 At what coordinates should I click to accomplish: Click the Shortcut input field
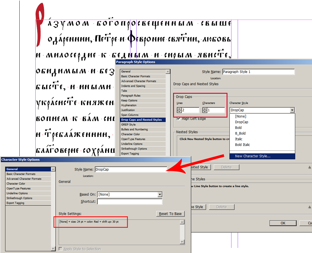[130, 202]
